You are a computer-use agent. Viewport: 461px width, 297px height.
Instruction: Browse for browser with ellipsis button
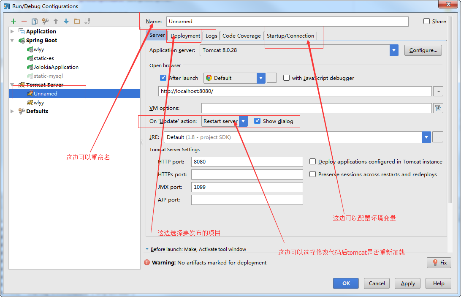(272, 78)
